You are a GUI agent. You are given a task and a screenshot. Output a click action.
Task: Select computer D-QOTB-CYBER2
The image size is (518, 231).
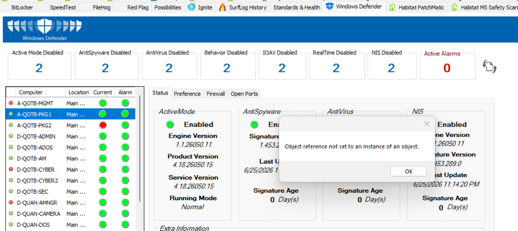tap(71, 181)
